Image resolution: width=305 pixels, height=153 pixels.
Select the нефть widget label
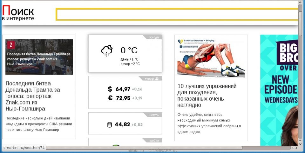coord(154,115)
